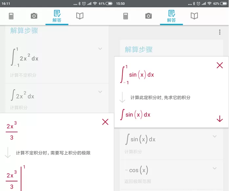229x191 pixels.
Task: Tap the alarm icon in right status bar
Action: (x=198, y=4)
